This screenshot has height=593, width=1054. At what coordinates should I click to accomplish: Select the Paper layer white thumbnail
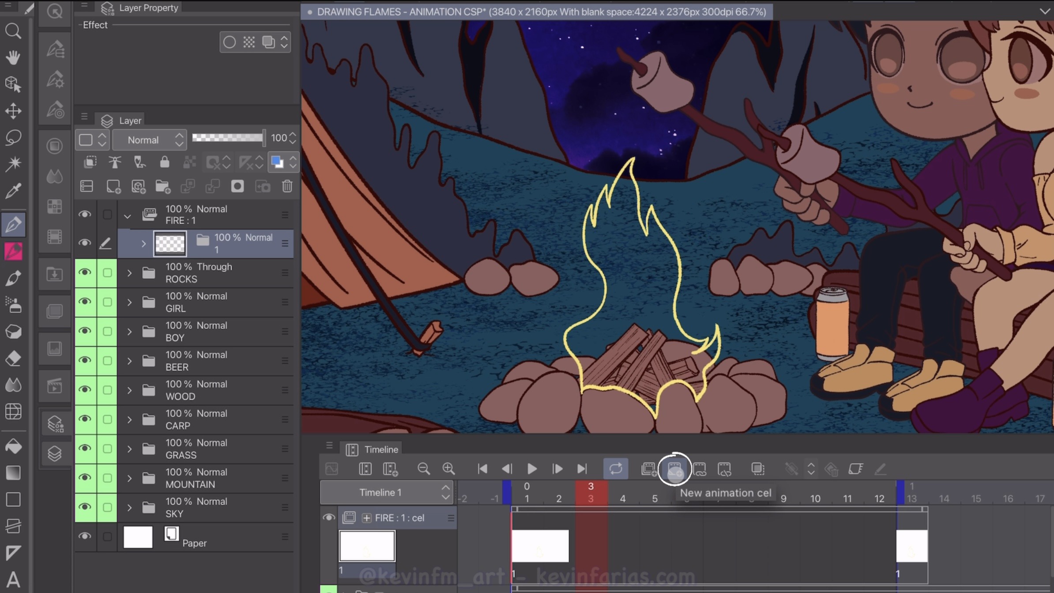pos(138,536)
